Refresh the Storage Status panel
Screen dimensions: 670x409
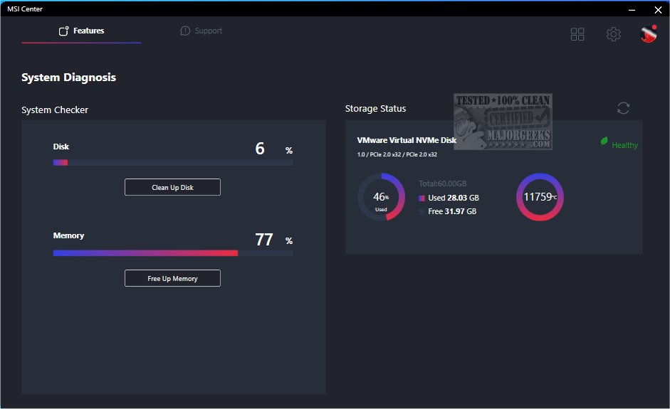click(x=623, y=108)
